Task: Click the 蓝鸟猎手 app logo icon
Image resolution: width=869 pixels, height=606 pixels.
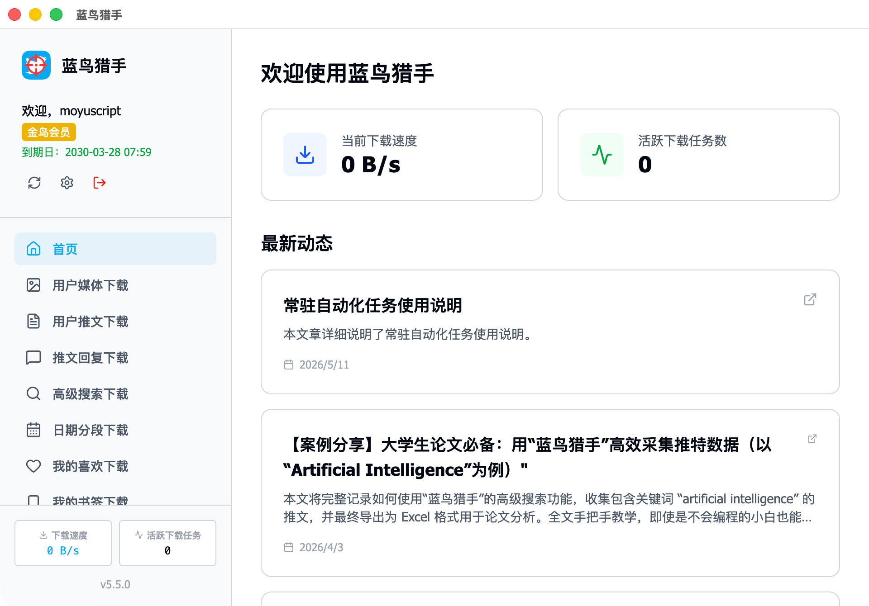Action: 36,65
